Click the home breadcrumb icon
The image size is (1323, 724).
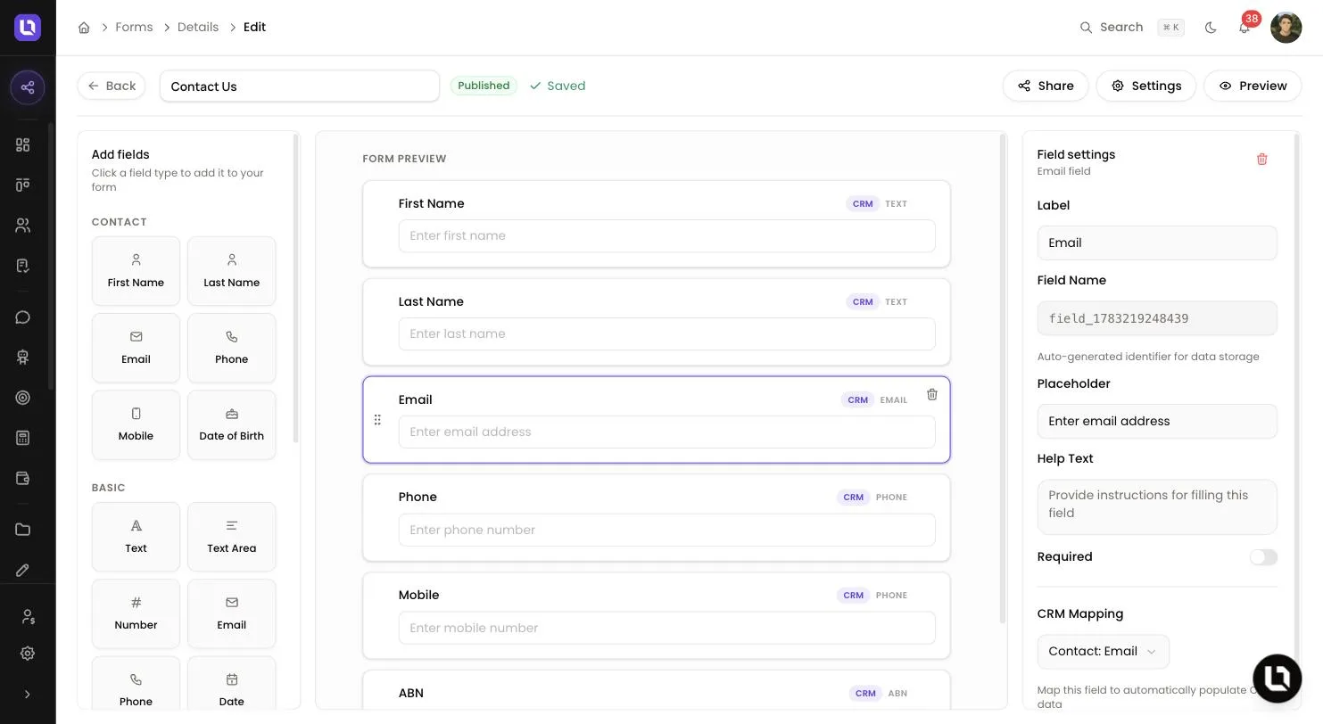[84, 28]
